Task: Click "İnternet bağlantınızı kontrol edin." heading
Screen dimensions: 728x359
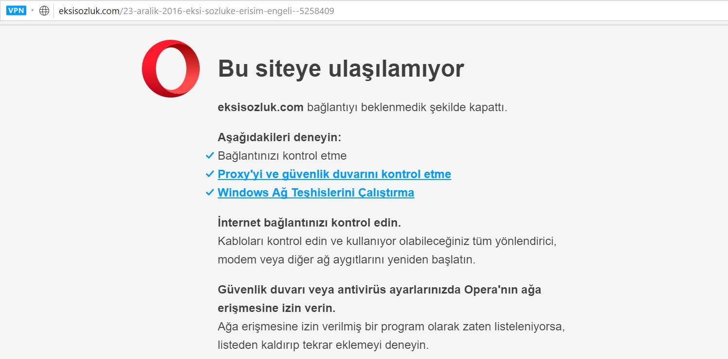Action: (x=309, y=223)
